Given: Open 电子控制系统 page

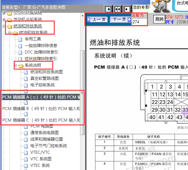Looking at the screenshot, I should 43,85.
